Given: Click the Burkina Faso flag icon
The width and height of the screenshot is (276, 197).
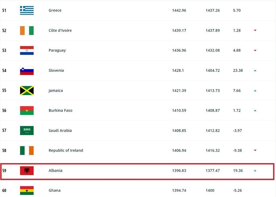Looking at the screenshot, I should click(x=27, y=110).
